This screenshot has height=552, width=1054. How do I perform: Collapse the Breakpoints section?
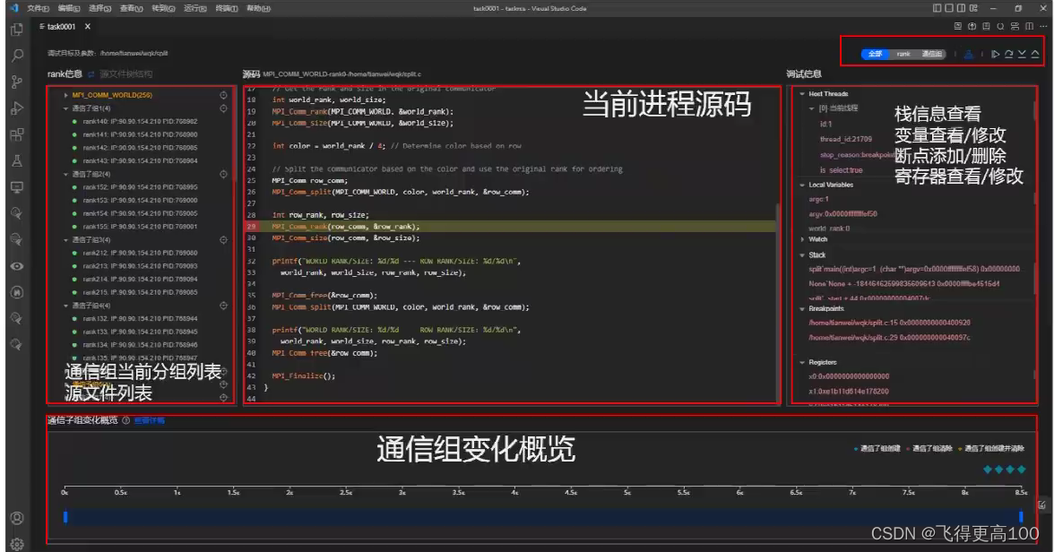(x=802, y=309)
